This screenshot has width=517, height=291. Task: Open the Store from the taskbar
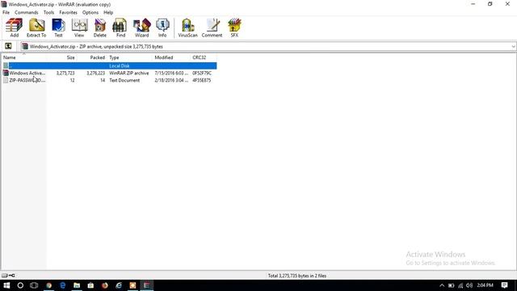point(90,285)
